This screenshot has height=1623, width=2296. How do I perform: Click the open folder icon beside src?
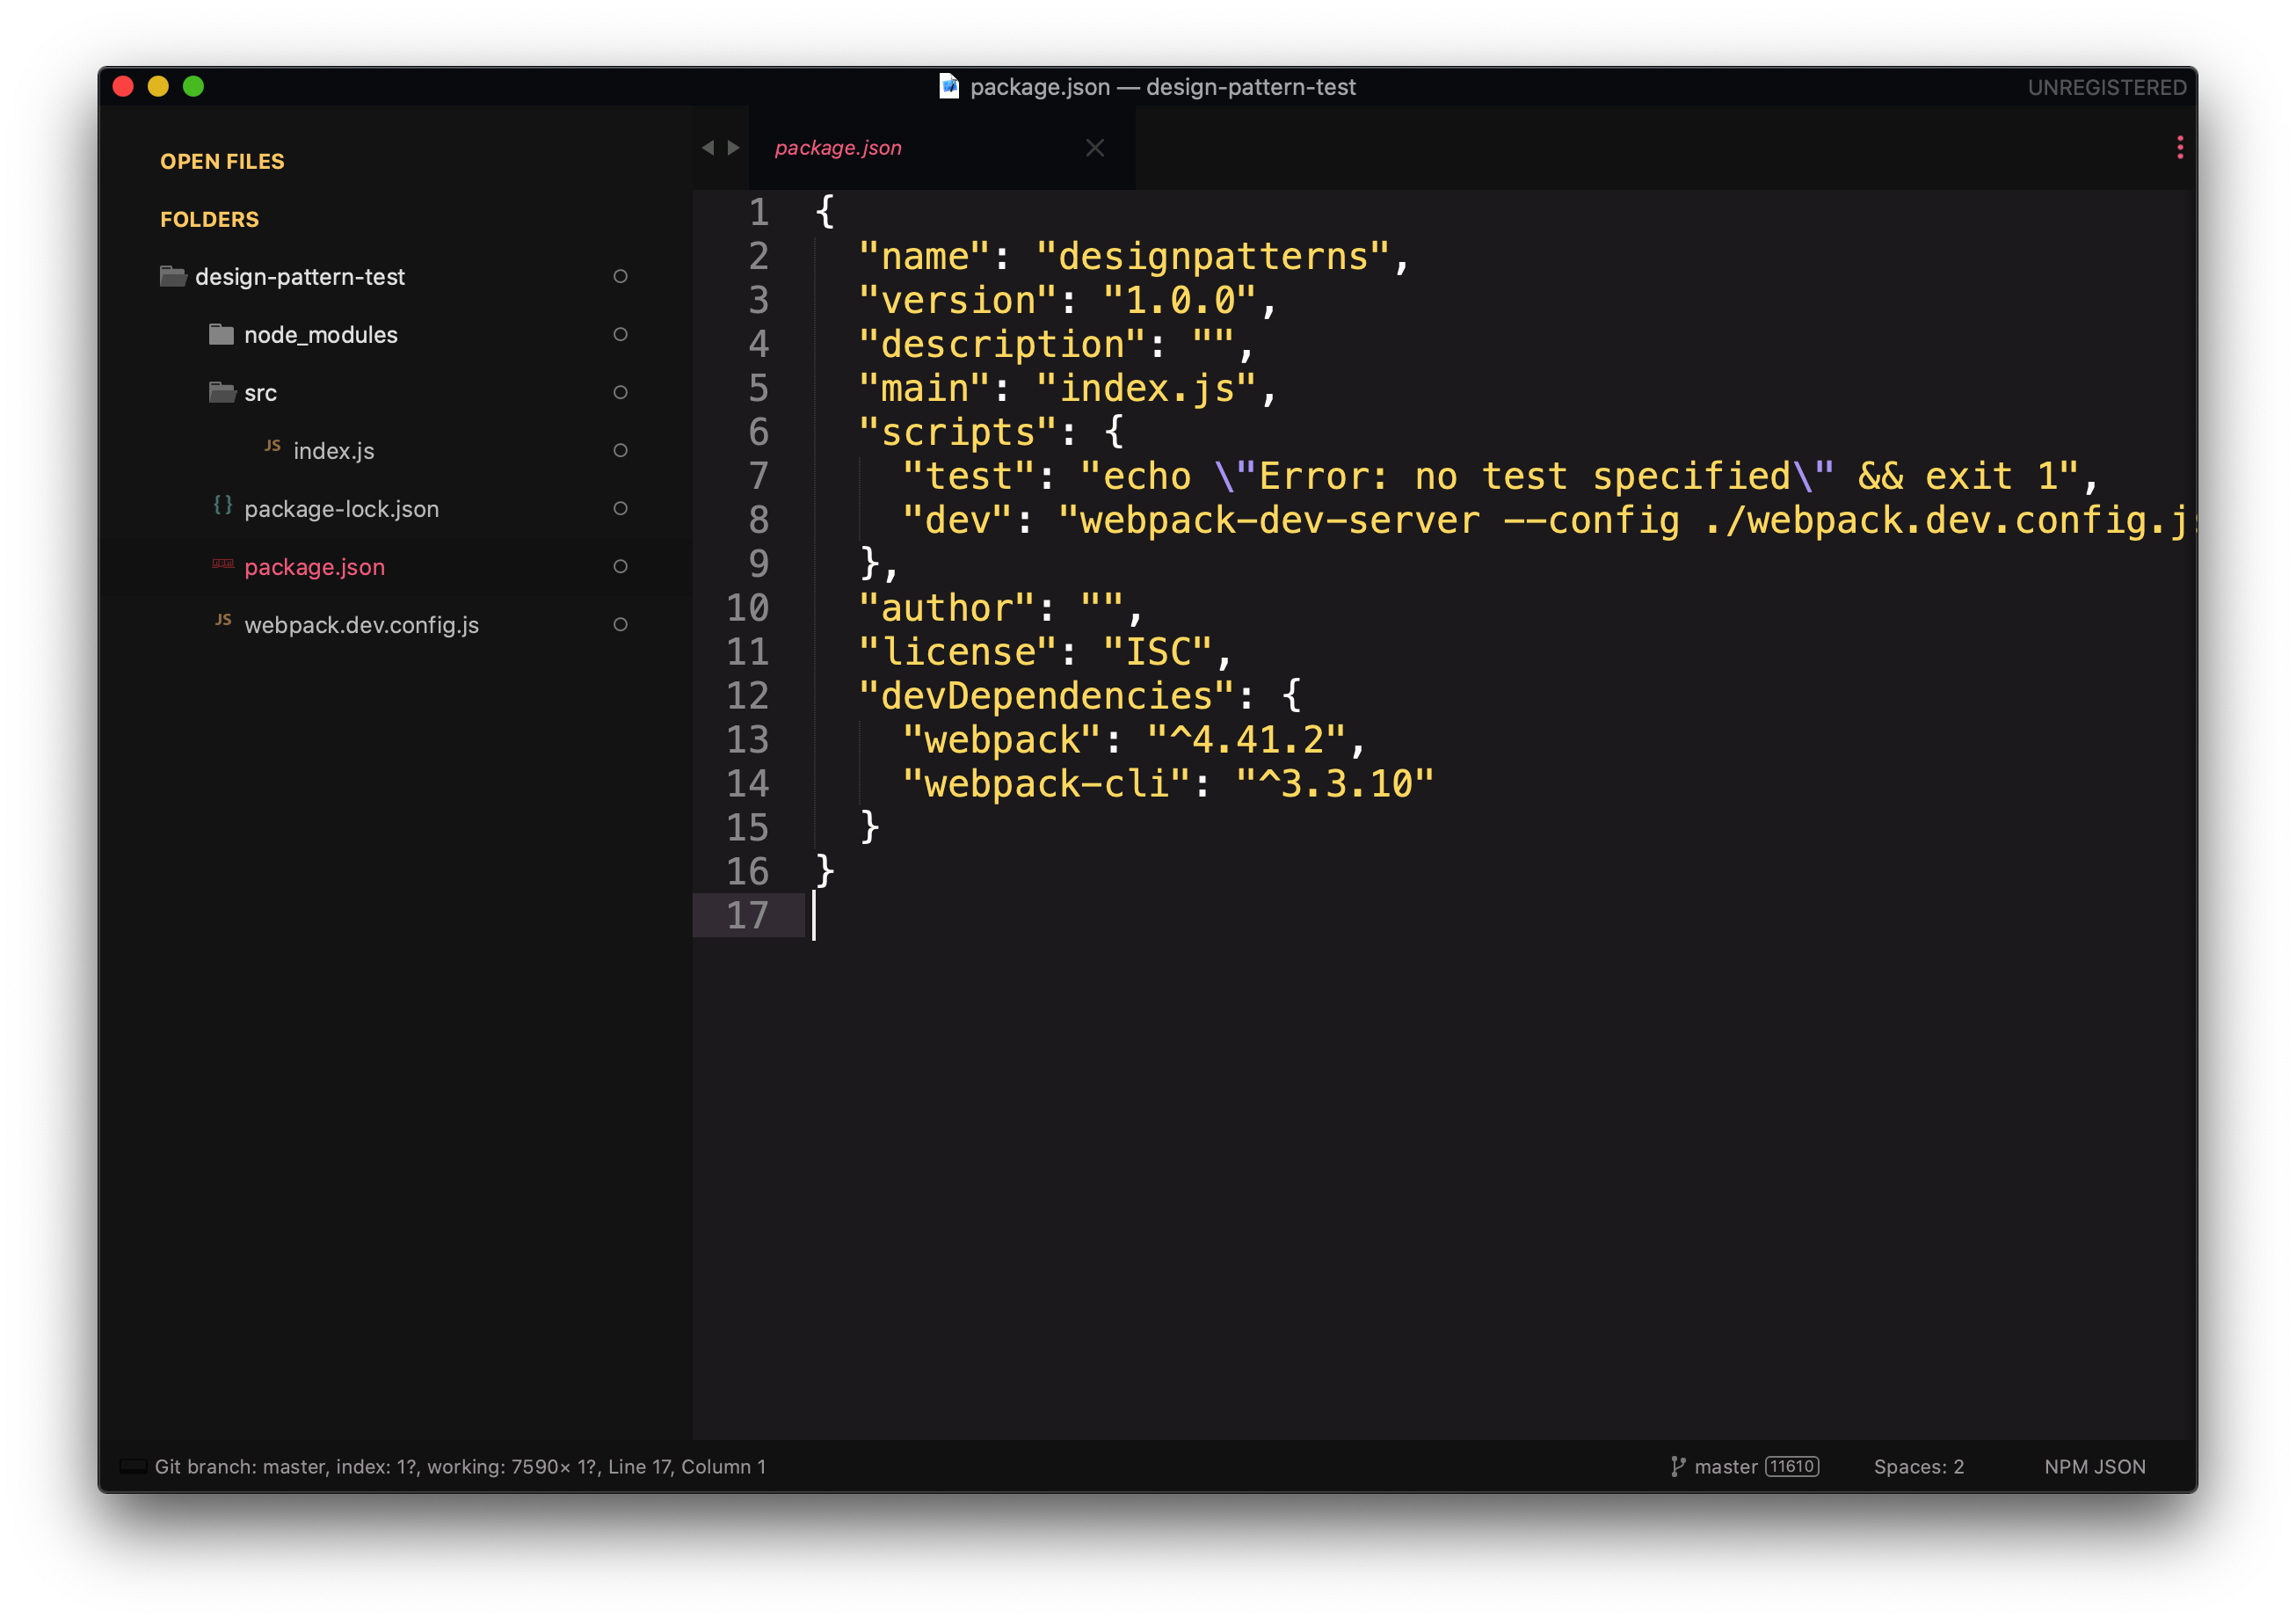(222, 392)
